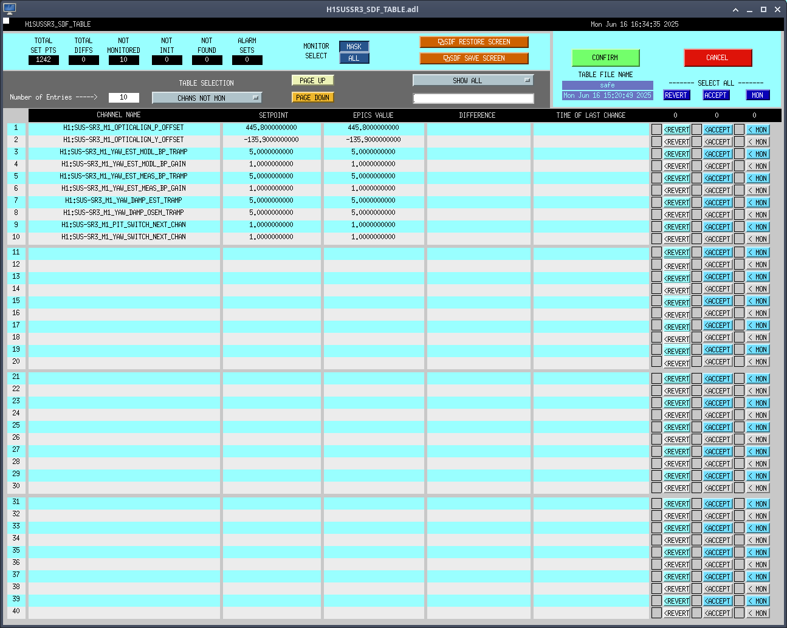Viewport: 787px width, 628px height.
Task: Select all REVERT in the SELECT ALL group
Action: (x=676, y=95)
